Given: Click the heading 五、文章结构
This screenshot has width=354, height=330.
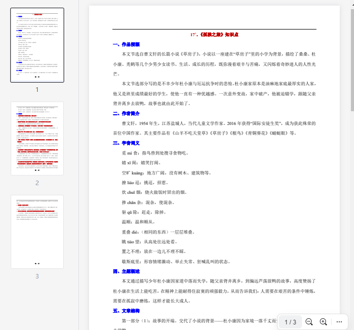Looking at the screenshot, I should tap(126, 311).
